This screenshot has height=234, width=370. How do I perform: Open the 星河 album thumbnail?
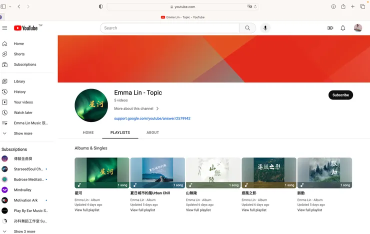(x=102, y=173)
